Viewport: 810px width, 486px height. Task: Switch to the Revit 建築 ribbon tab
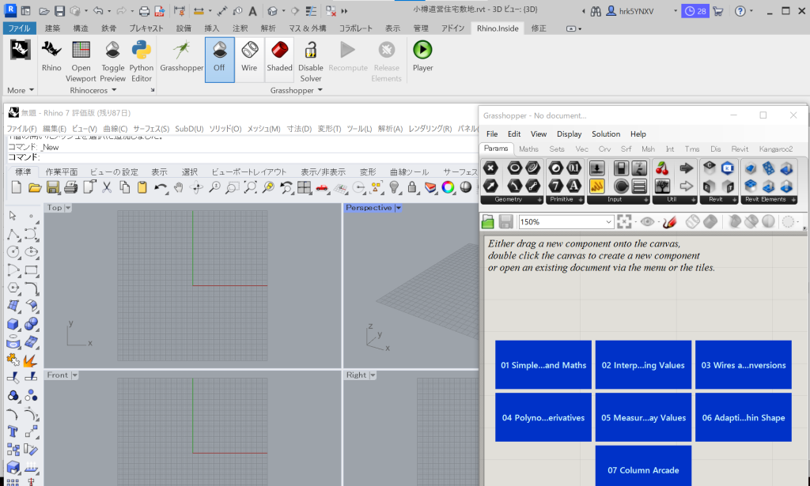click(x=52, y=28)
